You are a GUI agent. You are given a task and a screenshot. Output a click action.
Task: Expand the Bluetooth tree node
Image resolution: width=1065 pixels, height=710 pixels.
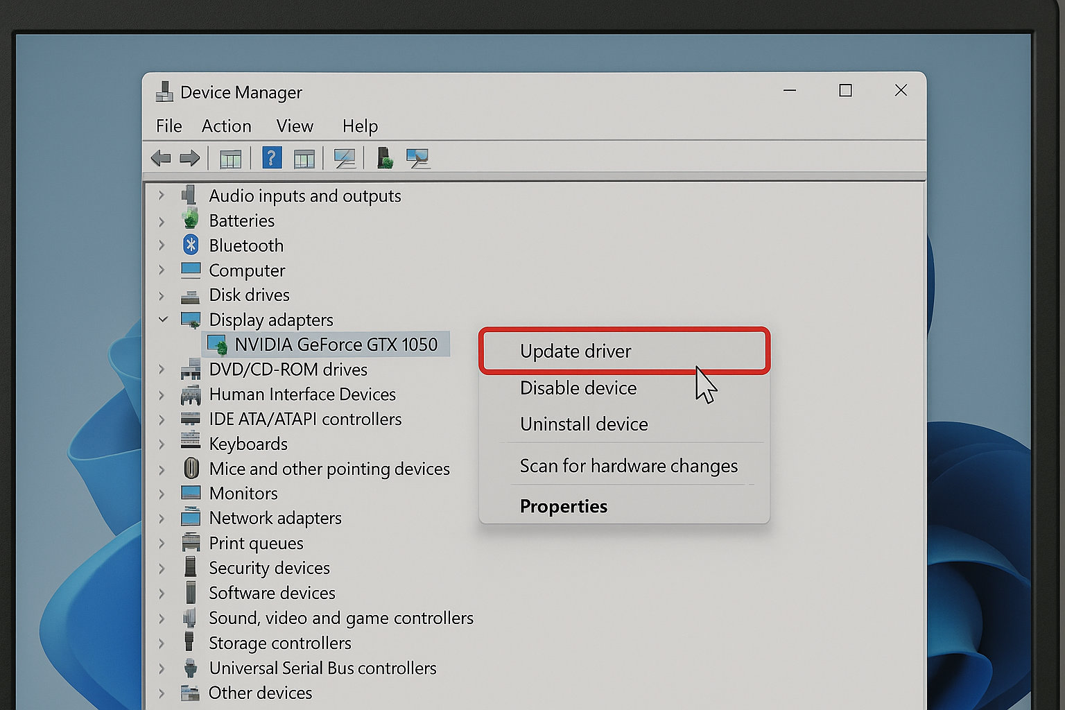click(162, 245)
